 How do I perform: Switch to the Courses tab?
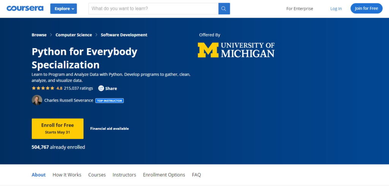(97, 175)
